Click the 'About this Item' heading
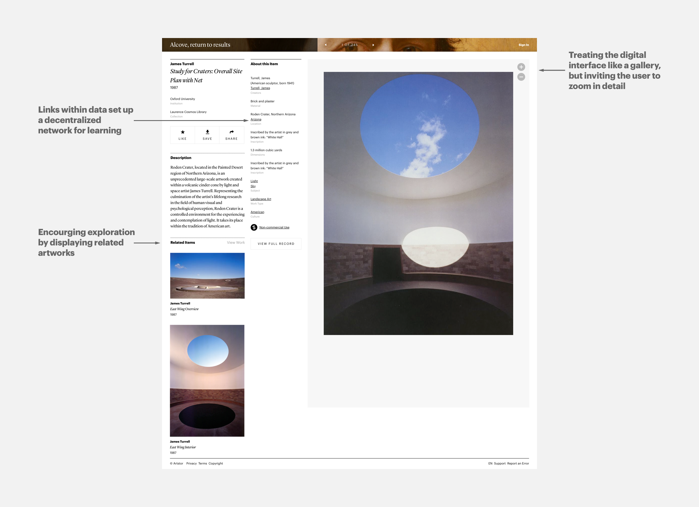This screenshot has width=699, height=507. tap(264, 64)
